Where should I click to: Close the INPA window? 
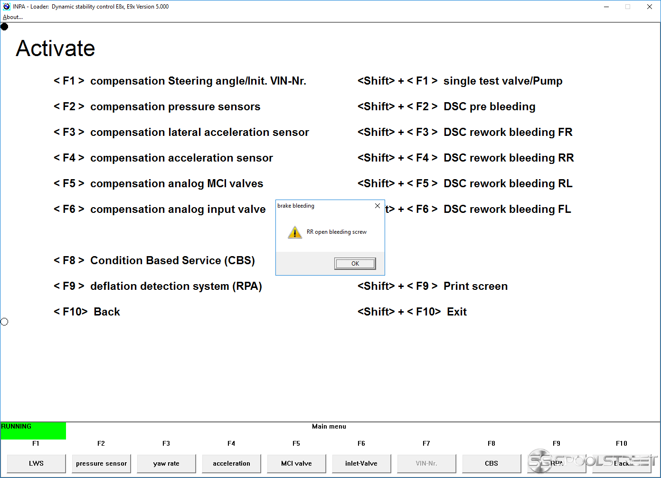(x=650, y=7)
